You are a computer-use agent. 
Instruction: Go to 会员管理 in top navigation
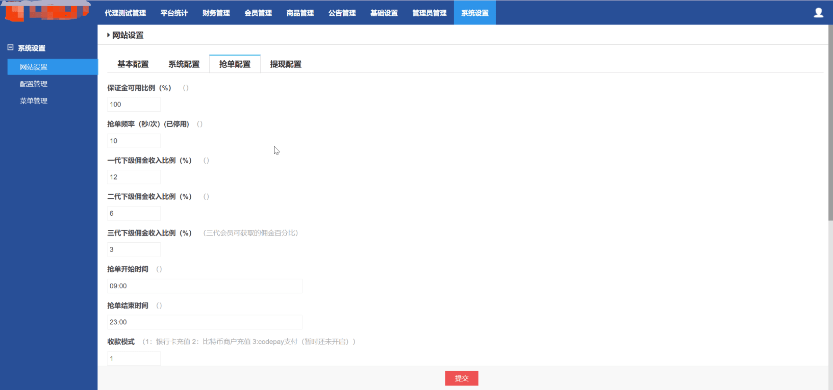(x=258, y=13)
